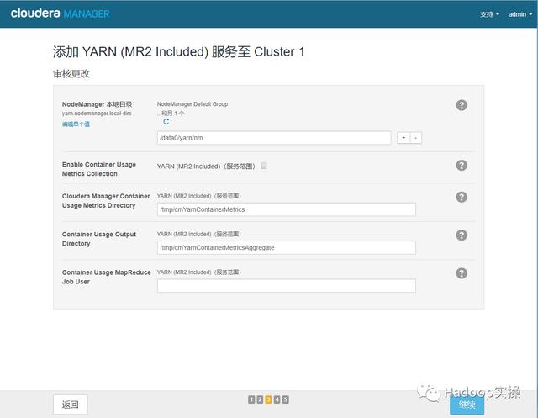Focus the empty MapReduce Job User field
Viewport: 538px width, 418px height.
(287, 285)
